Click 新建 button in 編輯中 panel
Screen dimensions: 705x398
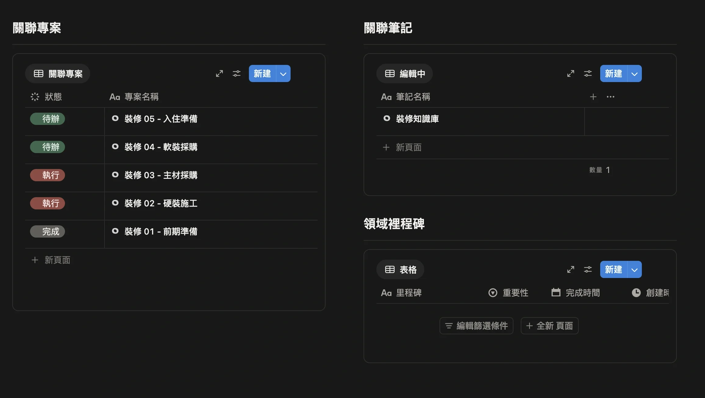click(614, 73)
